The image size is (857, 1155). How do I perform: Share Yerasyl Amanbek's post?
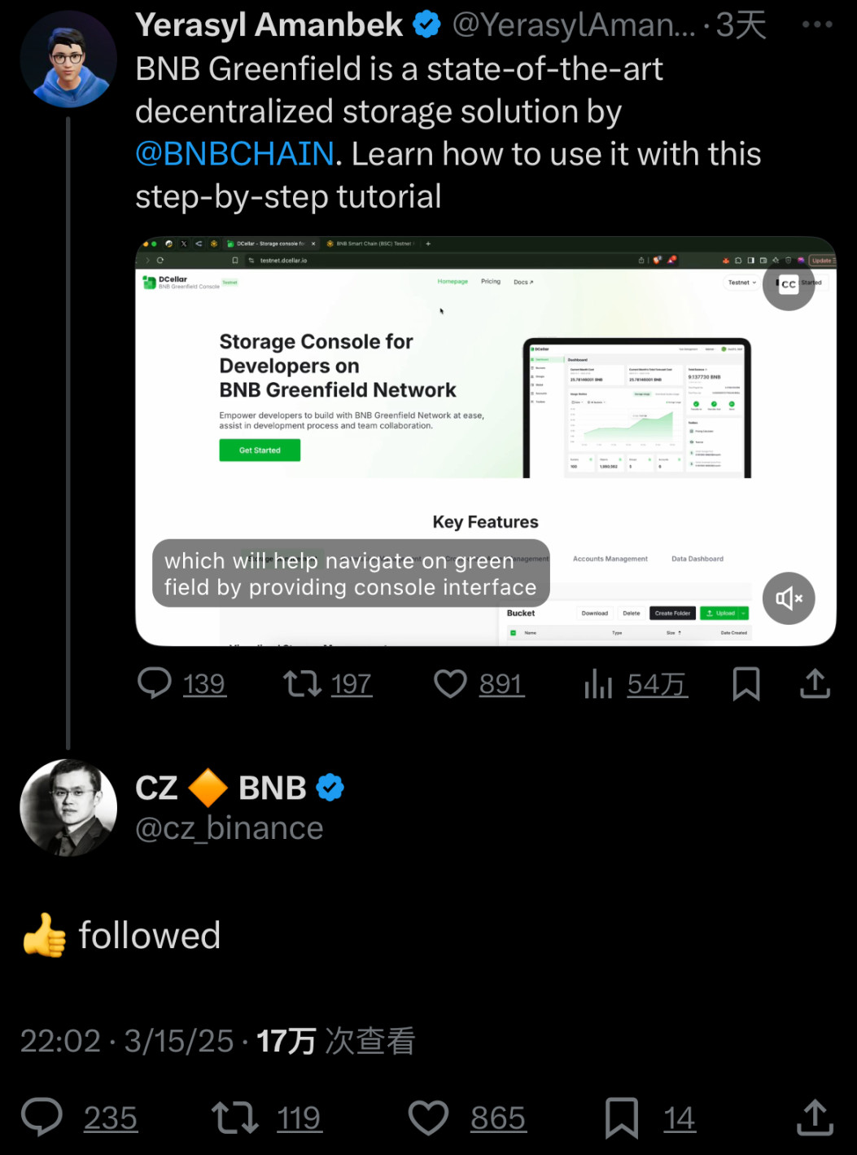(815, 683)
